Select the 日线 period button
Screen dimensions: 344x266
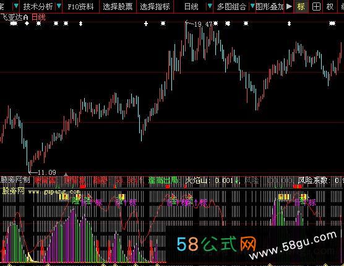tap(191, 7)
